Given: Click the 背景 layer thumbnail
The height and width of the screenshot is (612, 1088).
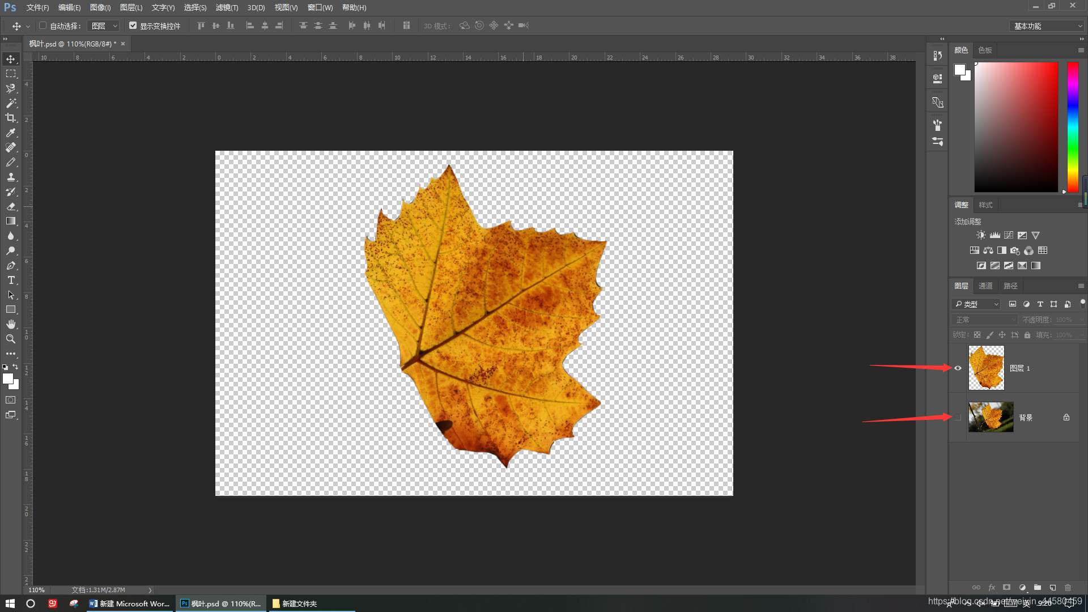Looking at the screenshot, I should click(991, 418).
